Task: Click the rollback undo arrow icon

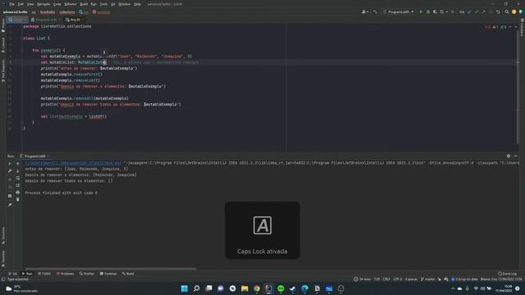Action: tap(498, 11)
